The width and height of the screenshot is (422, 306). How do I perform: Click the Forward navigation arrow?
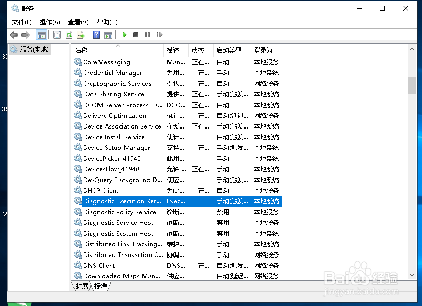coord(27,35)
